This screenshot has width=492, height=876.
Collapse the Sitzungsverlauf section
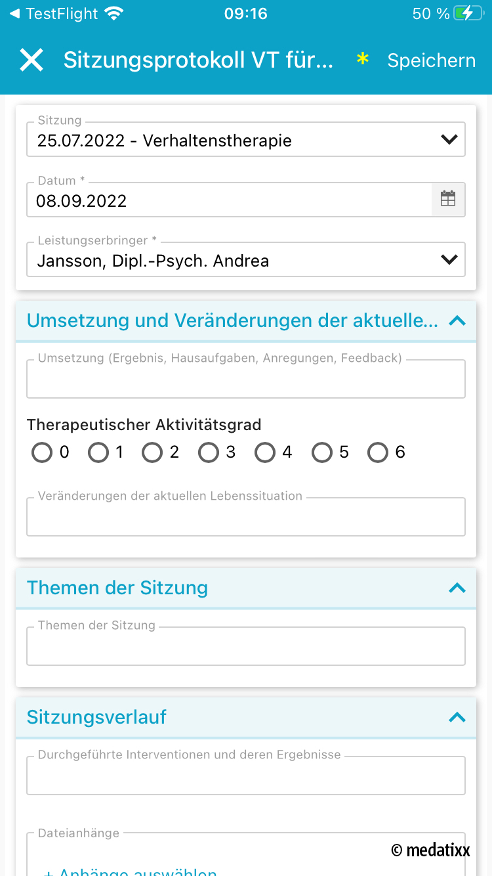[457, 717]
